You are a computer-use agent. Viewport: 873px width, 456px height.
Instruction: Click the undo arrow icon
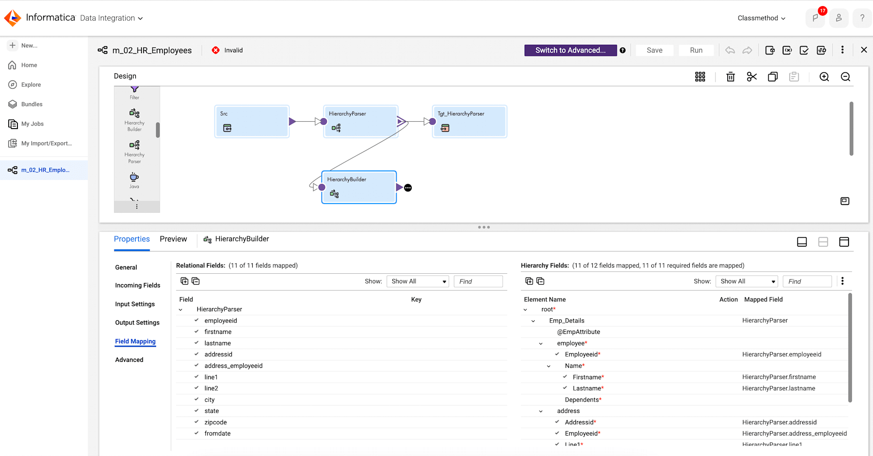click(730, 50)
